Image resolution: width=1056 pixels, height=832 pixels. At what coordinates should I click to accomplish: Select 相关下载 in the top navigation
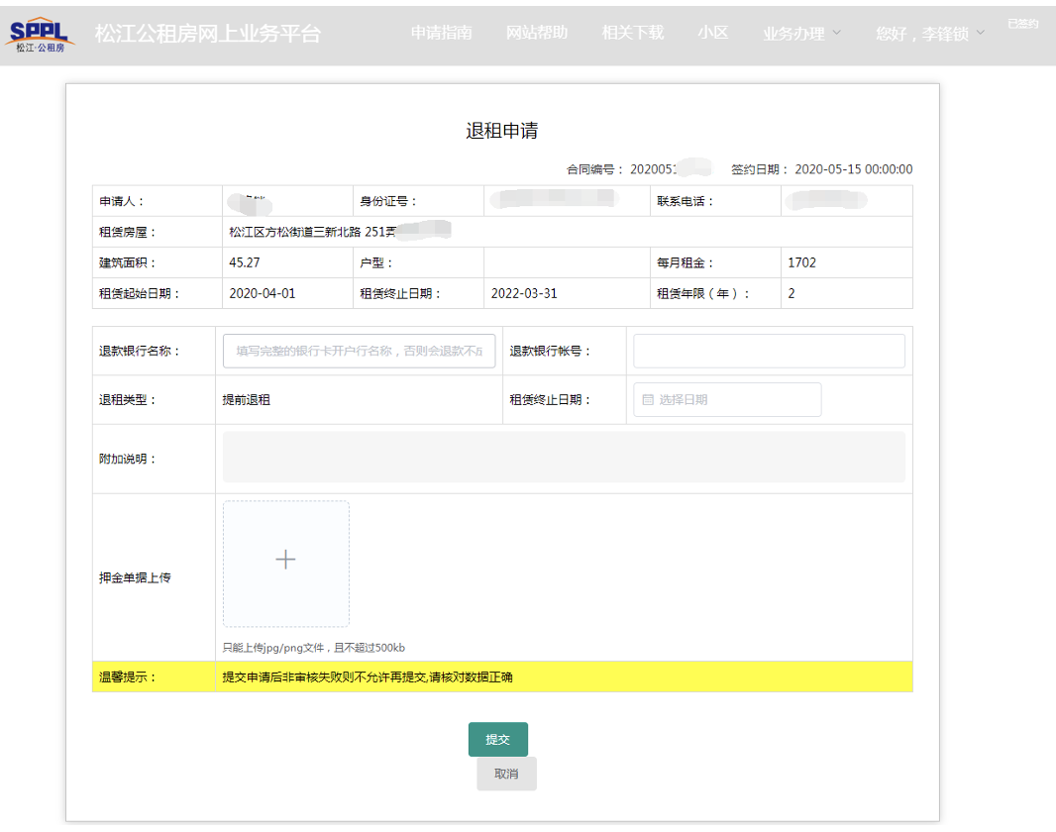tap(632, 33)
